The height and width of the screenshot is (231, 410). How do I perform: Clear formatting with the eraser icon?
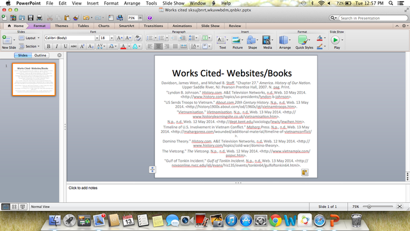point(138,38)
